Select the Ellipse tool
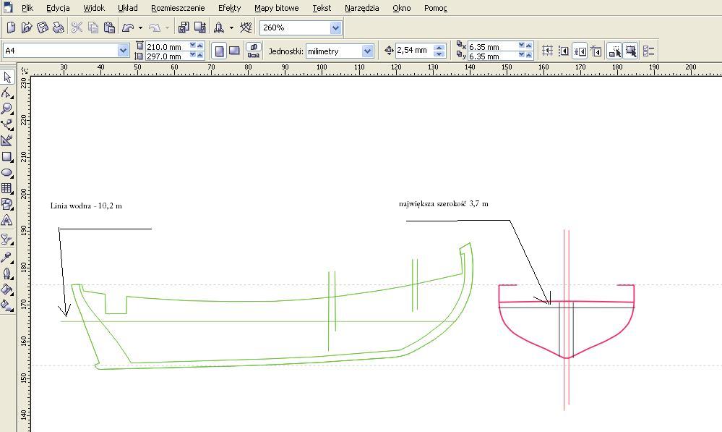 7,172
